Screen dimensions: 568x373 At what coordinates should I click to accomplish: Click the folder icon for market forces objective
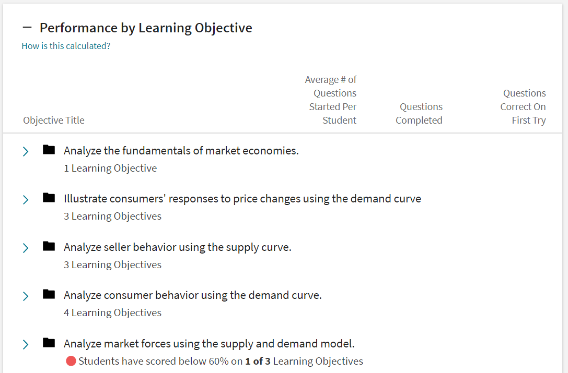click(x=48, y=343)
